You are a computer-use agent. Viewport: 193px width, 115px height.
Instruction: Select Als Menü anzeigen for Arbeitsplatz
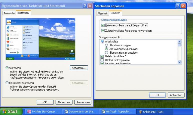107,45
